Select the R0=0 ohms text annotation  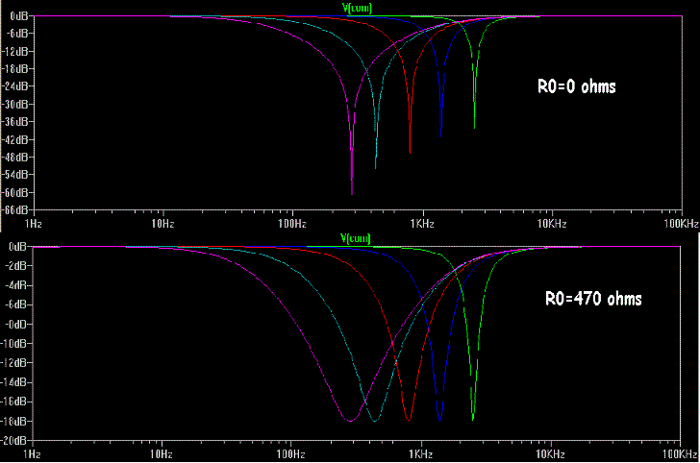[x=576, y=86]
